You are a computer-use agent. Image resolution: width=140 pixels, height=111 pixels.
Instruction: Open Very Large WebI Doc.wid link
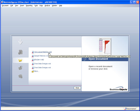pyautogui.click(x=43, y=52)
